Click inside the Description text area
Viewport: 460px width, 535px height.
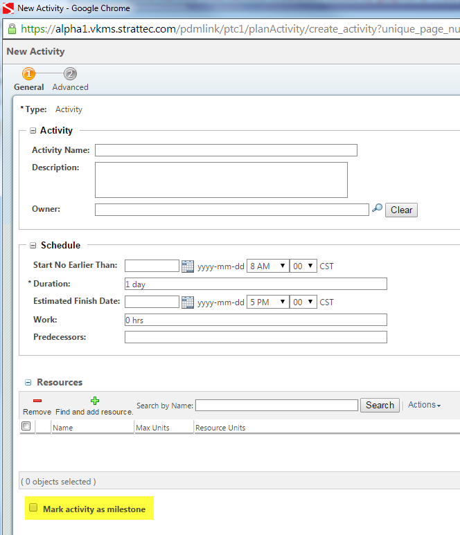pyautogui.click(x=221, y=180)
